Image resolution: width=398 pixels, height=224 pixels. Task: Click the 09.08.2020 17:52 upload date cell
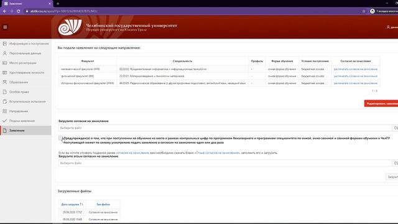tap(72, 212)
